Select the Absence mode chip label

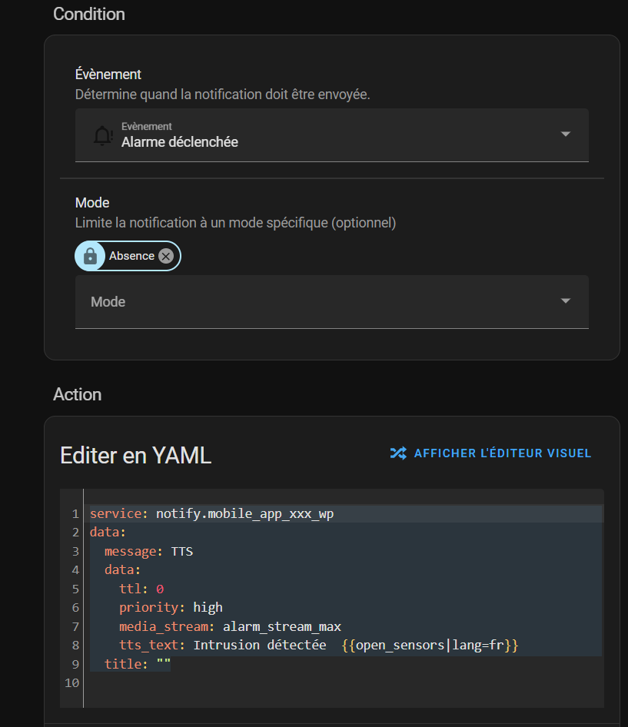point(131,256)
